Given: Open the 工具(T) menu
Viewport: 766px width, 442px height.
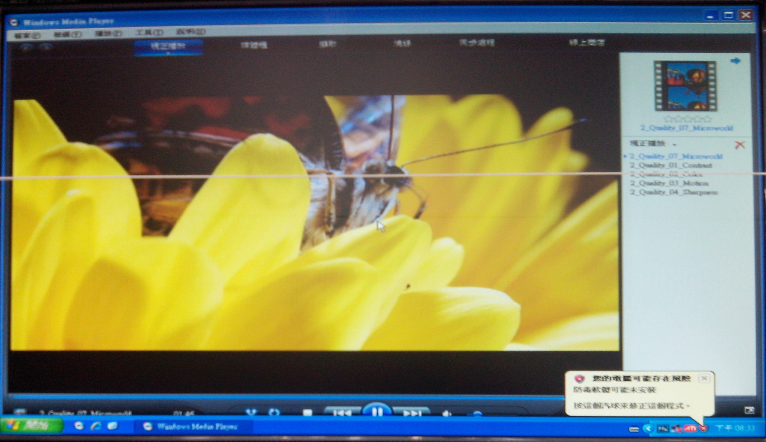Looking at the screenshot, I should coord(149,33).
